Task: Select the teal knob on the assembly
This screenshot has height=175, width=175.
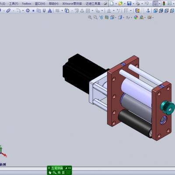Action: click(x=168, y=108)
